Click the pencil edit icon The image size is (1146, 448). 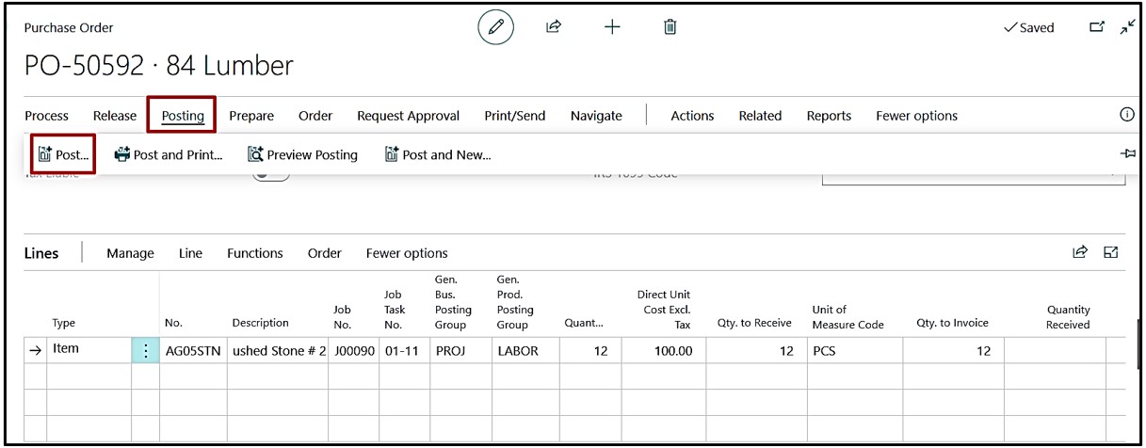coord(495,27)
